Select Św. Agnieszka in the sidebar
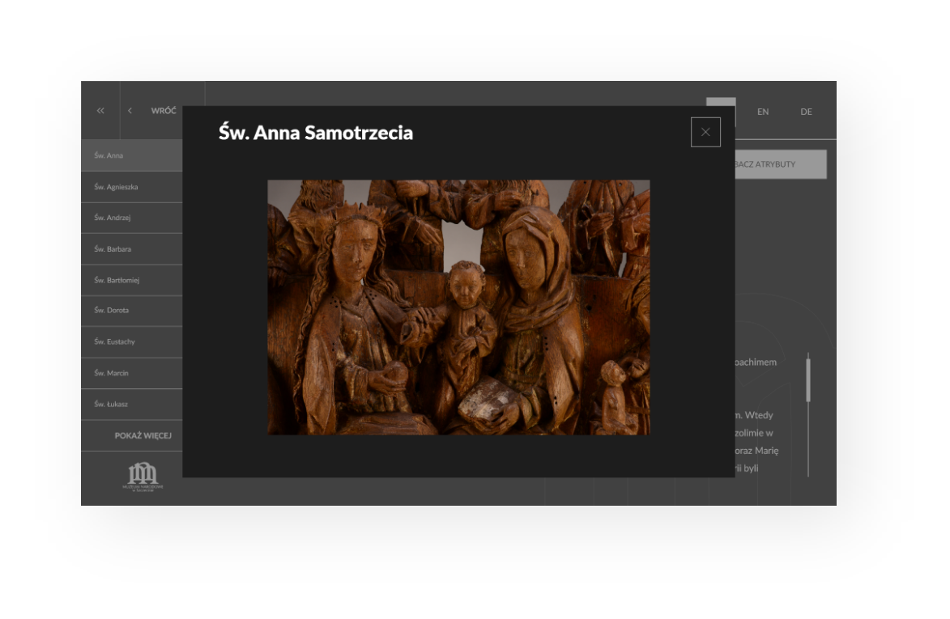 [131, 187]
